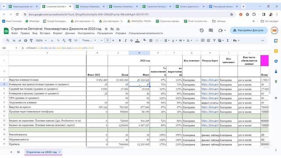Insert chart from toolbar
The image size is (281, 158).
click(x=209, y=41)
